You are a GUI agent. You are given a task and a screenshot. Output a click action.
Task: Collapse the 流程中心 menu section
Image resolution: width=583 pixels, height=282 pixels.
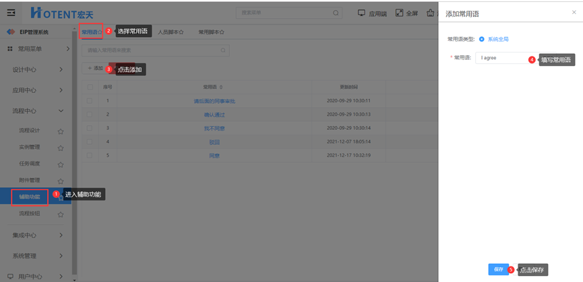click(x=61, y=110)
